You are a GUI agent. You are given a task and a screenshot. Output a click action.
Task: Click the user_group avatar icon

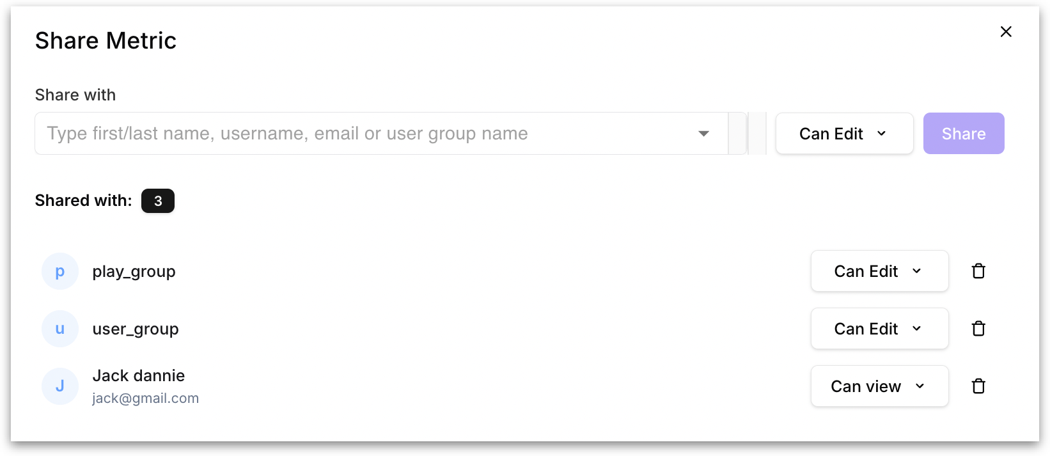coord(60,329)
